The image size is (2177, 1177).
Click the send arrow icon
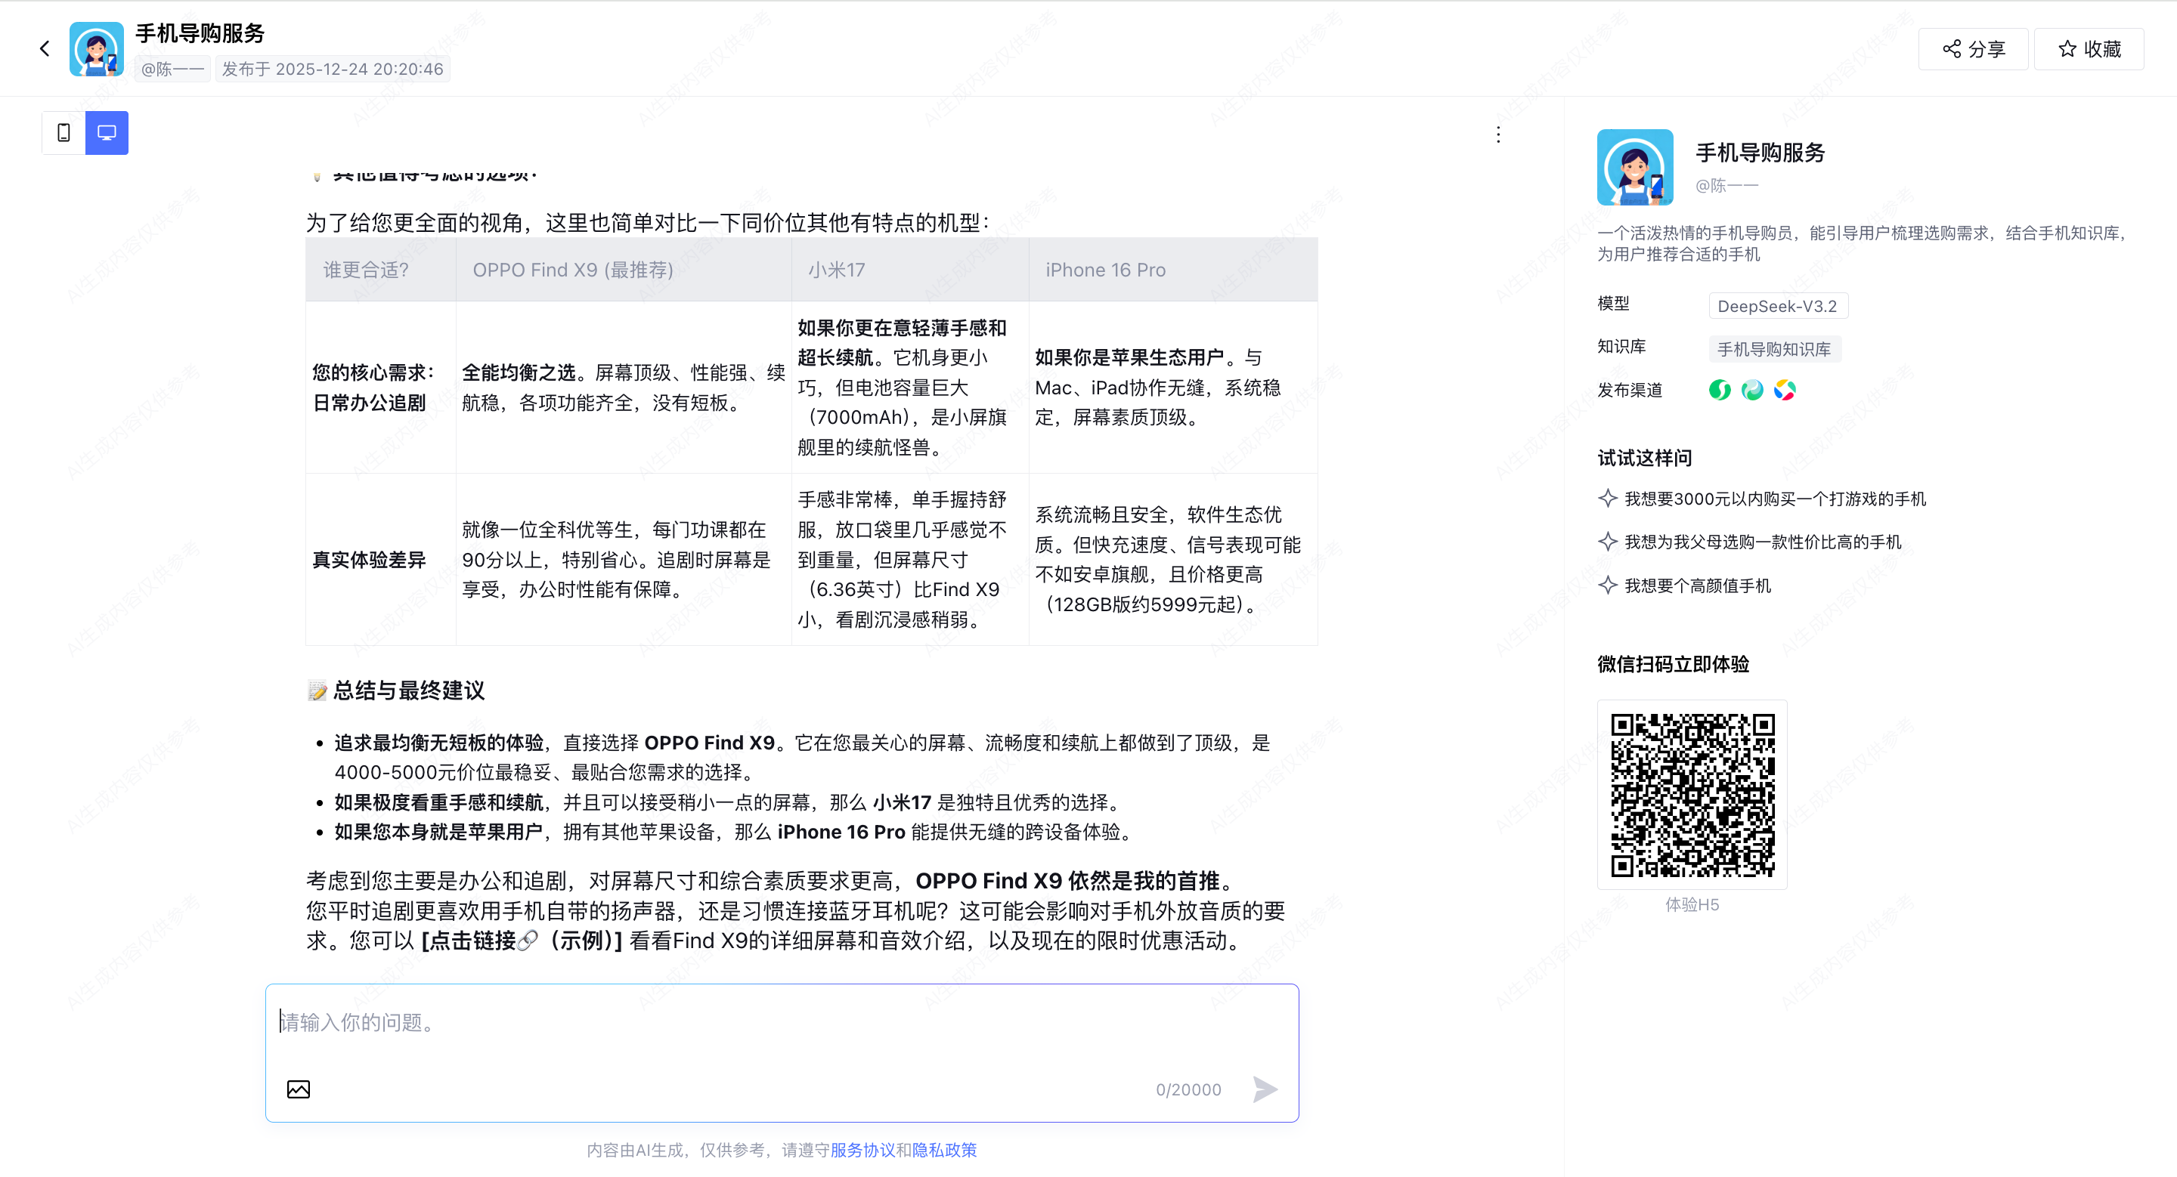1265,1089
